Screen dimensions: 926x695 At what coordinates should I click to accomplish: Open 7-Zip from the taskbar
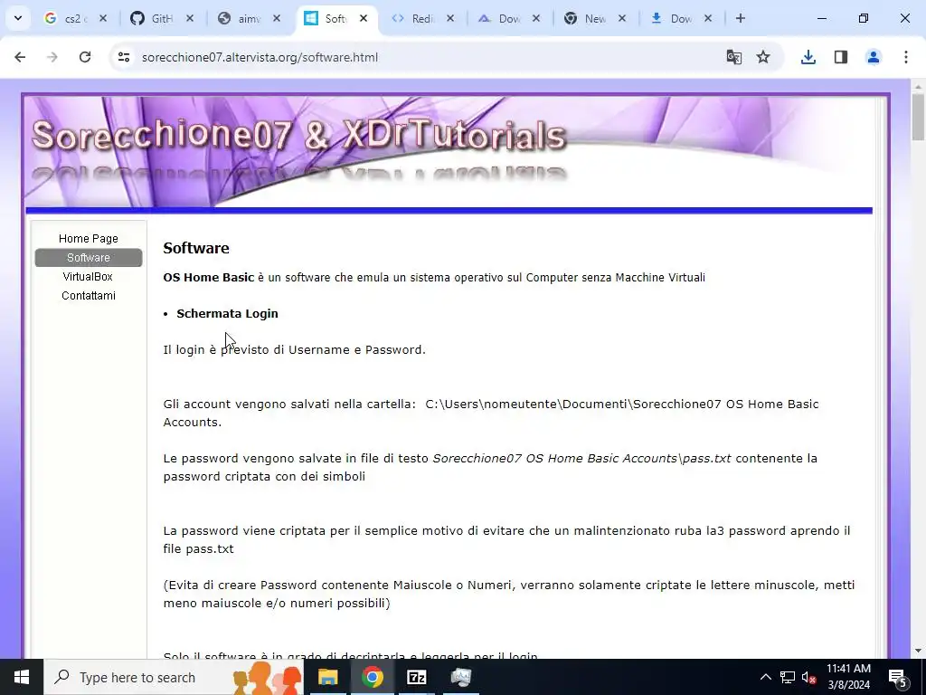pos(416,677)
